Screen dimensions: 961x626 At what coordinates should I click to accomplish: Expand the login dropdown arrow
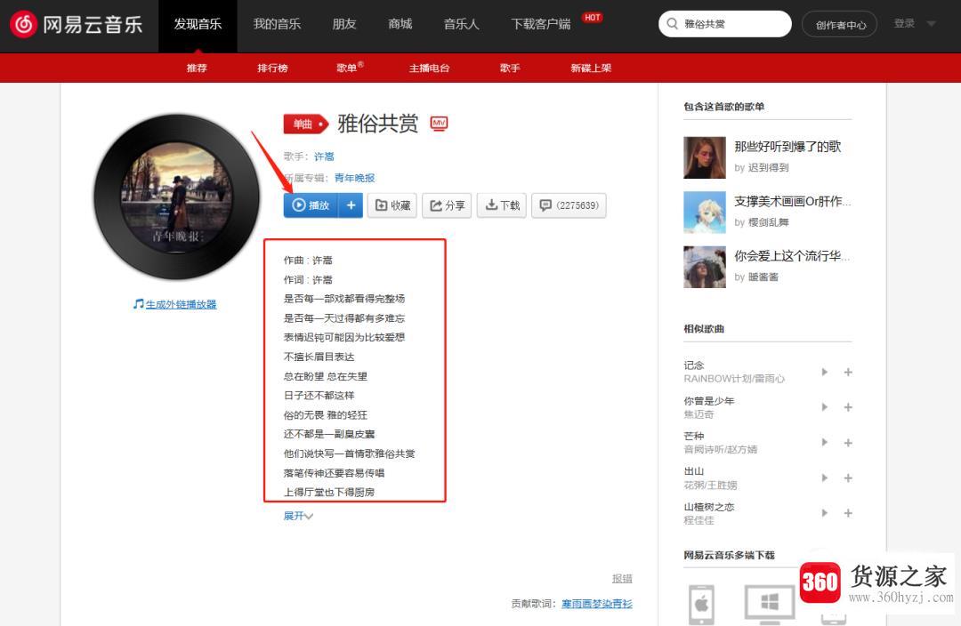[x=931, y=24]
